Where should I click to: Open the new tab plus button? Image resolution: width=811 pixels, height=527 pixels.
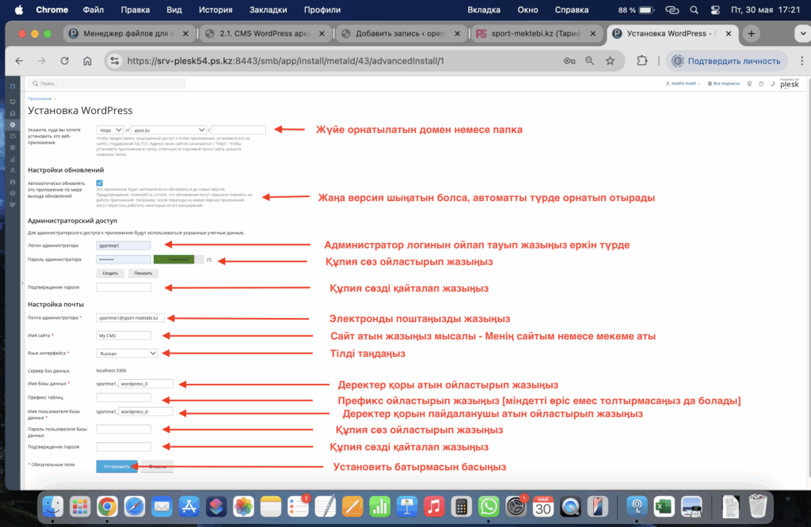[x=752, y=33]
